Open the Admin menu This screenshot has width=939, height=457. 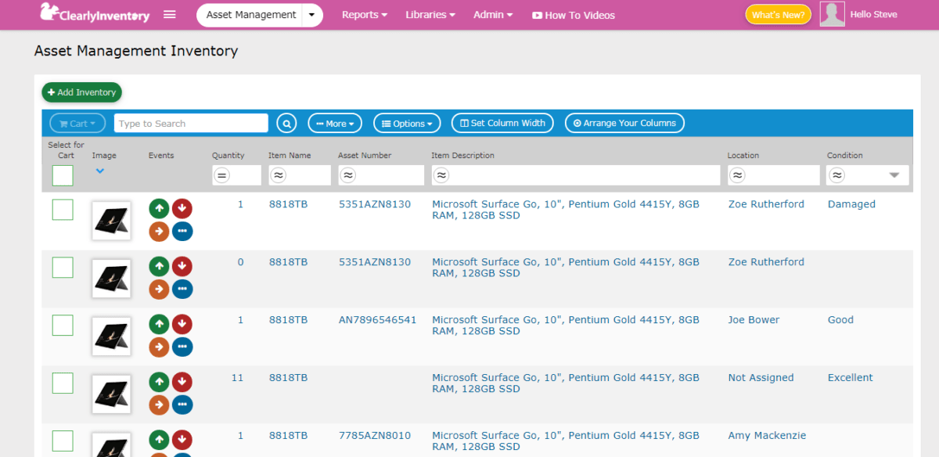pyautogui.click(x=493, y=14)
